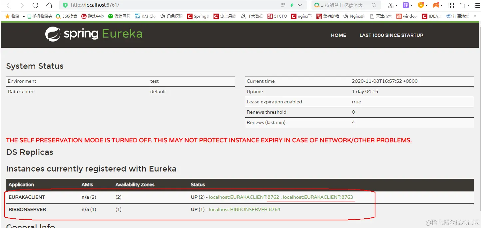The image size is (481, 228).
Task: Open the 51CTO bookmark
Action: tap(277, 16)
